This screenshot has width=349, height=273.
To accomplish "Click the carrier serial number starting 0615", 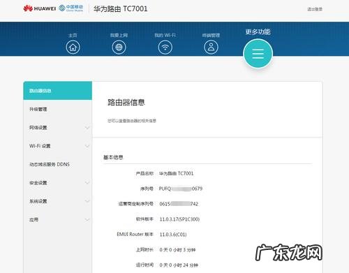I will coord(179,204).
